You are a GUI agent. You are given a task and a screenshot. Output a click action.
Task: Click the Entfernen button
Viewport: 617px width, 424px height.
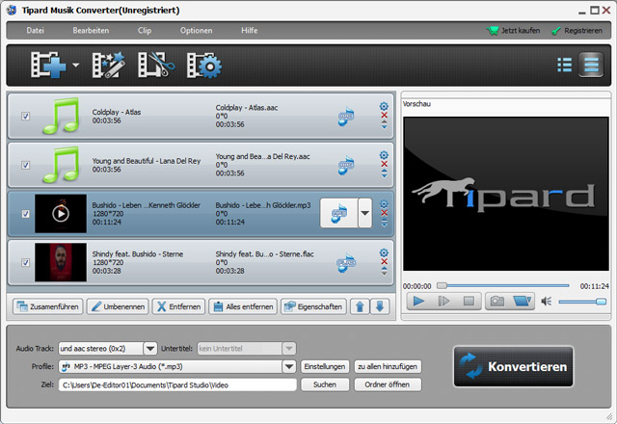click(x=178, y=306)
